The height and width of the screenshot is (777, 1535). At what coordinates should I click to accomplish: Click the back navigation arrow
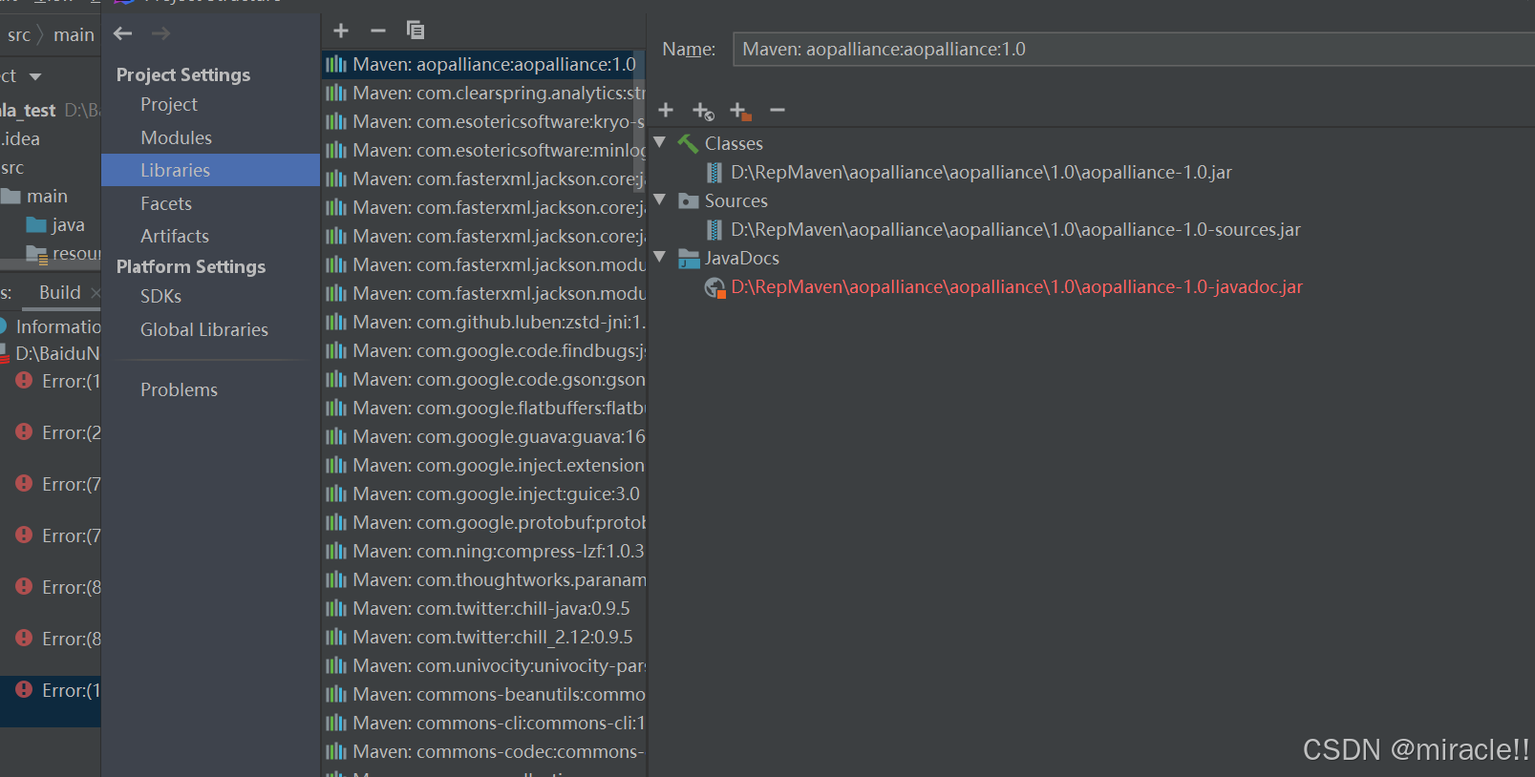point(122,33)
